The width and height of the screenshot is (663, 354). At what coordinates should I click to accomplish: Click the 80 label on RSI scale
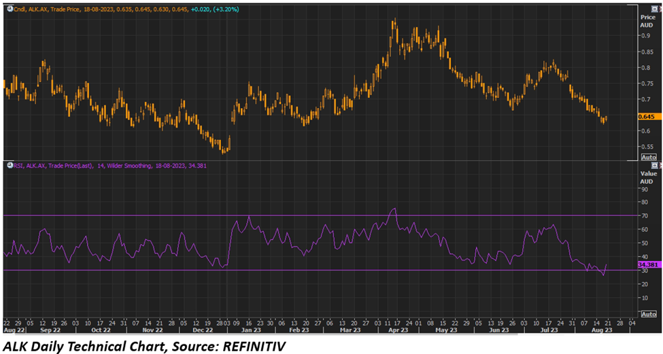(x=645, y=202)
